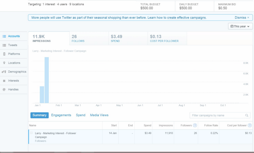
Task: Select the Cost Per Follower metric tab
Action: pyautogui.click(x=167, y=39)
